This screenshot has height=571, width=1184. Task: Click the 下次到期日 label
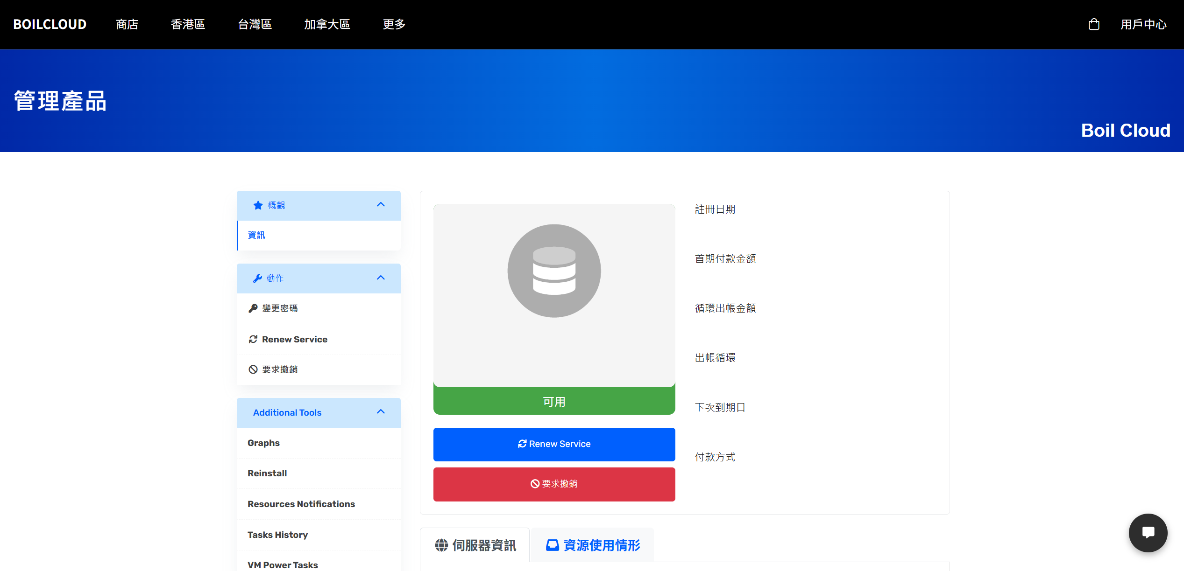[x=720, y=407]
